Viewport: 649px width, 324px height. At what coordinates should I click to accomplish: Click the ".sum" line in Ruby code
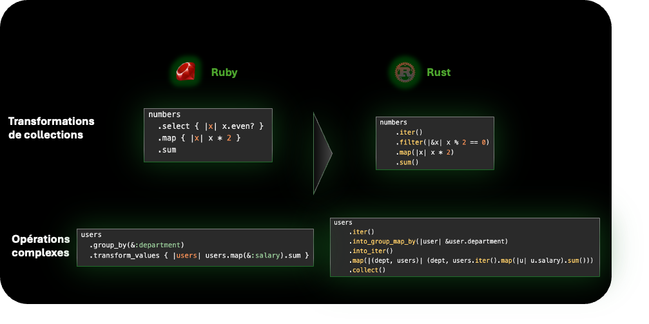pyautogui.click(x=166, y=149)
